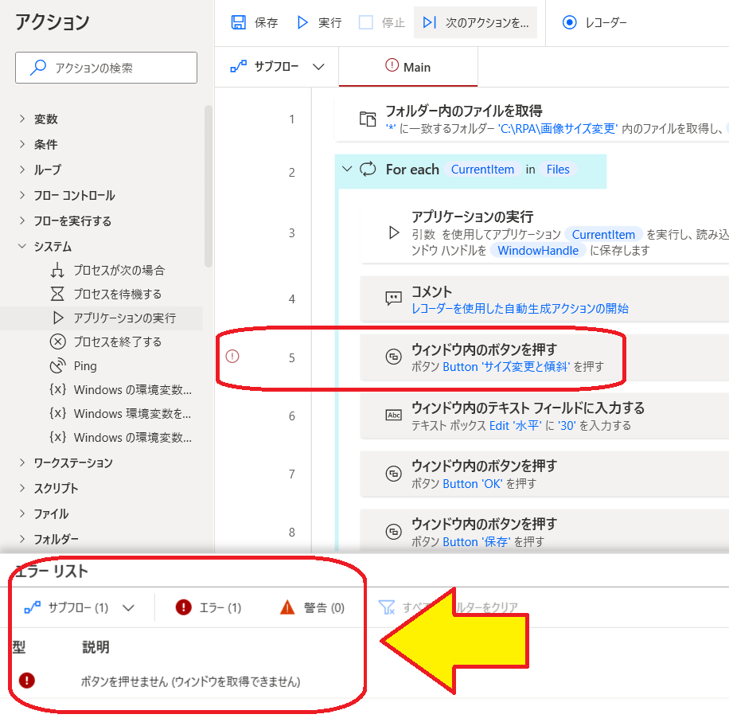The width and height of the screenshot is (729, 726).
Task: Switch to the Main tab
Action: point(407,67)
